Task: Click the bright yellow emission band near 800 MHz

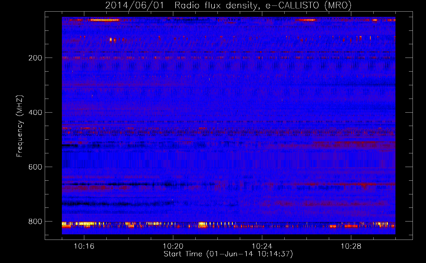Action: tap(229, 225)
